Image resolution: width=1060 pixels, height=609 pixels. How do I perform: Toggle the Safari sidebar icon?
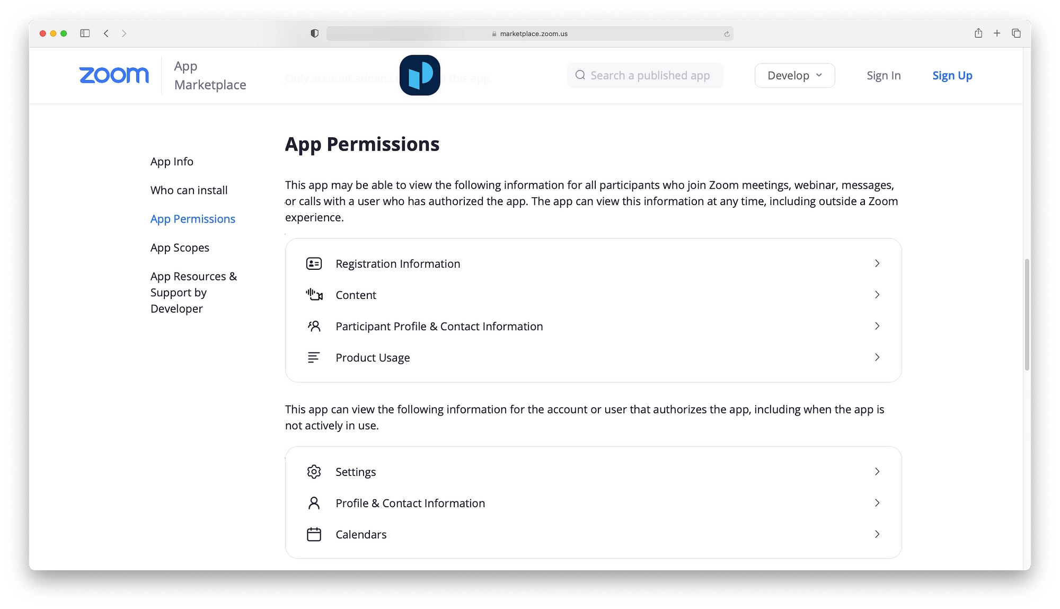[85, 33]
